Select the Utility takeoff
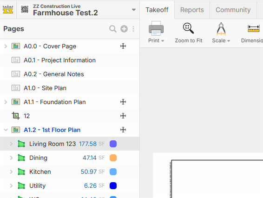Image resolution: width=263 pixels, height=198 pixels. [37, 186]
